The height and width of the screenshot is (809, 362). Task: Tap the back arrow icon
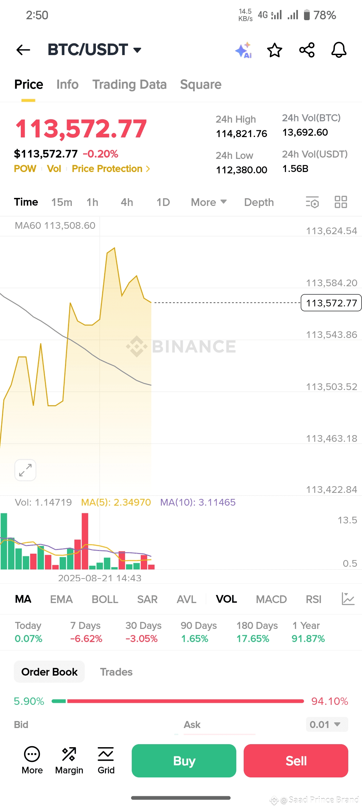(23, 50)
